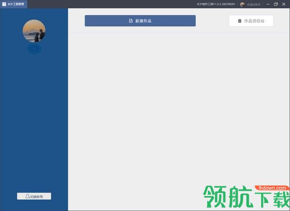Click the large profile avatar in sidebar
This screenshot has width=290, height=211.
click(x=34, y=31)
